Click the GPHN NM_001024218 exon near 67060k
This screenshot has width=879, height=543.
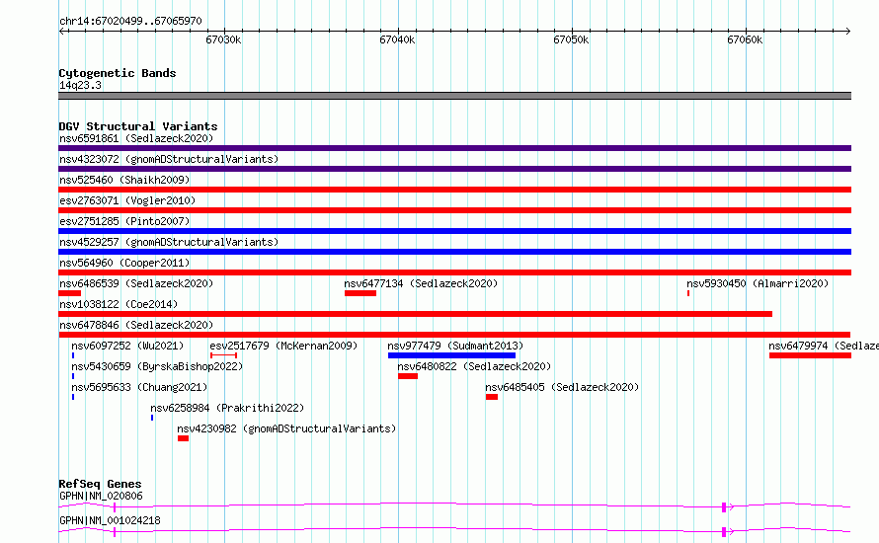point(724,532)
